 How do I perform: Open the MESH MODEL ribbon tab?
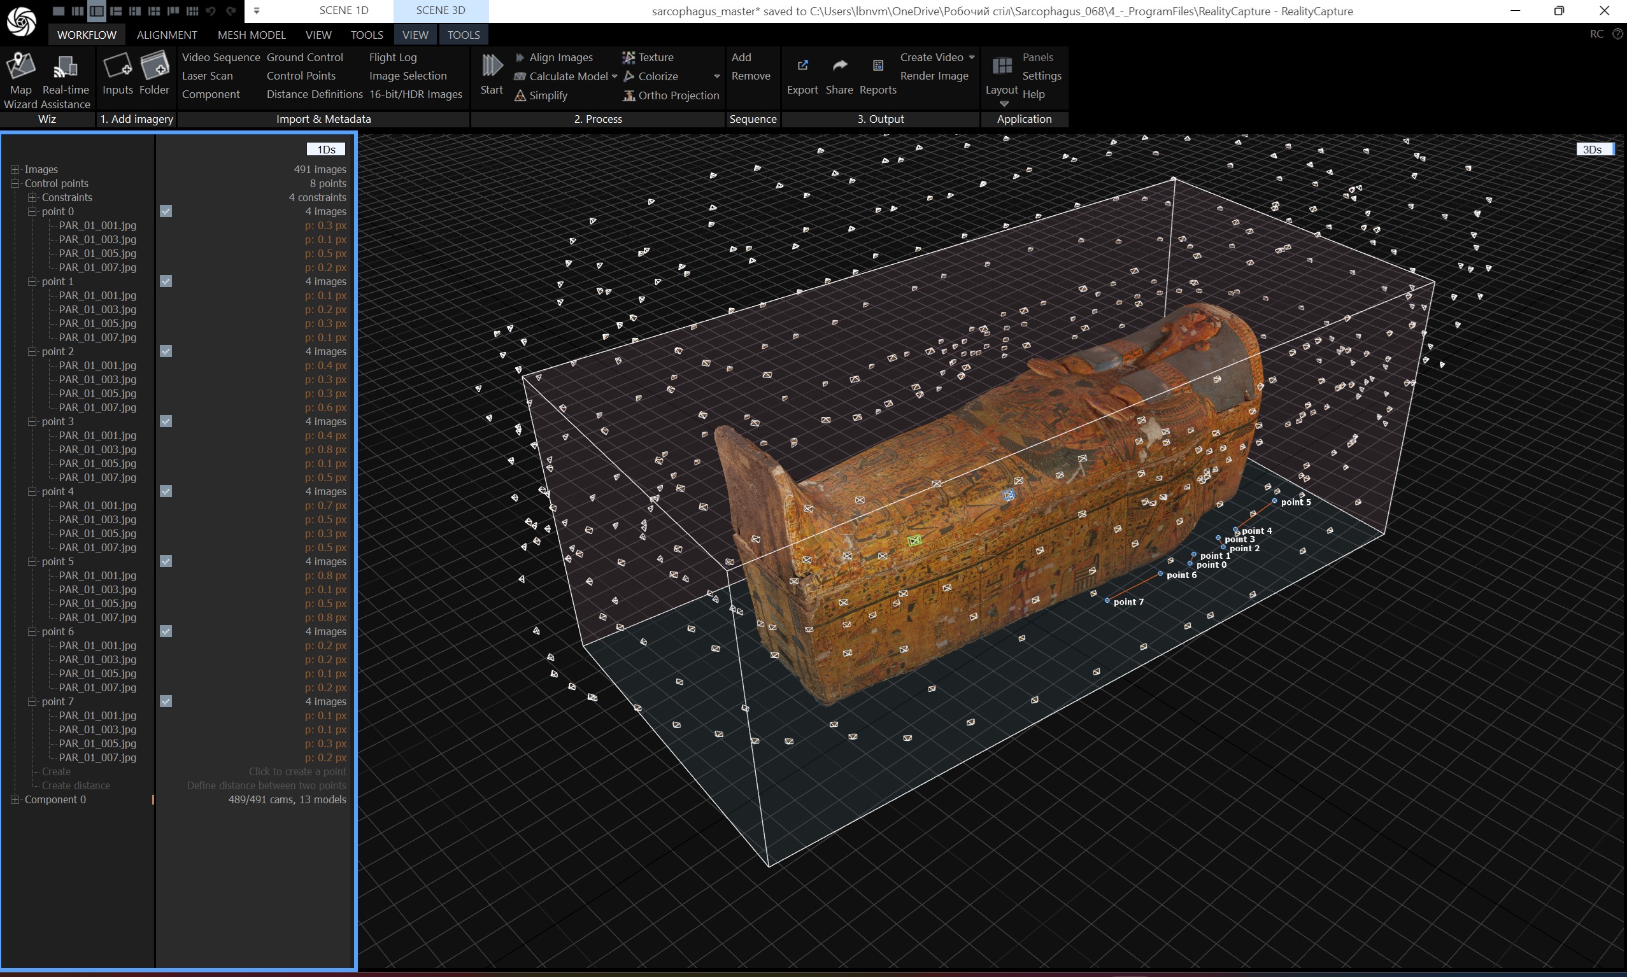click(251, 35)
